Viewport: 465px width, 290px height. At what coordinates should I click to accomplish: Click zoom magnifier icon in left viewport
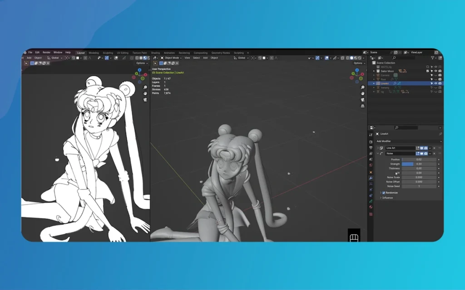click(x=145, y=87)
